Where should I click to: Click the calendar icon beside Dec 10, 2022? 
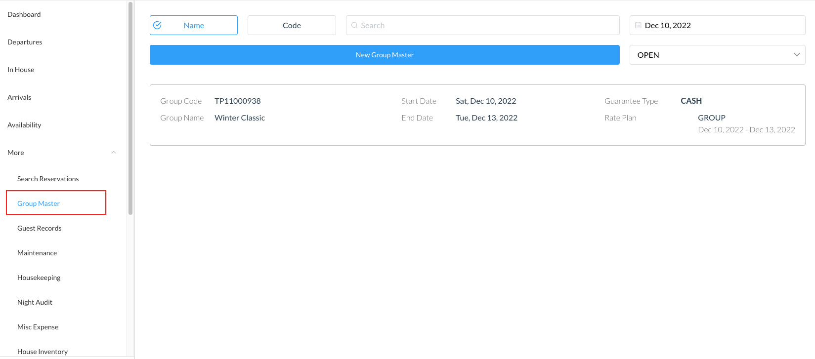point(638,25)
